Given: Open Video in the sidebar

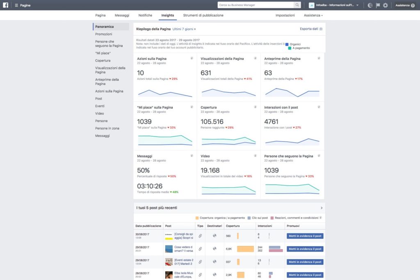Looking at the screenshot, I should (x=99, y=114).
